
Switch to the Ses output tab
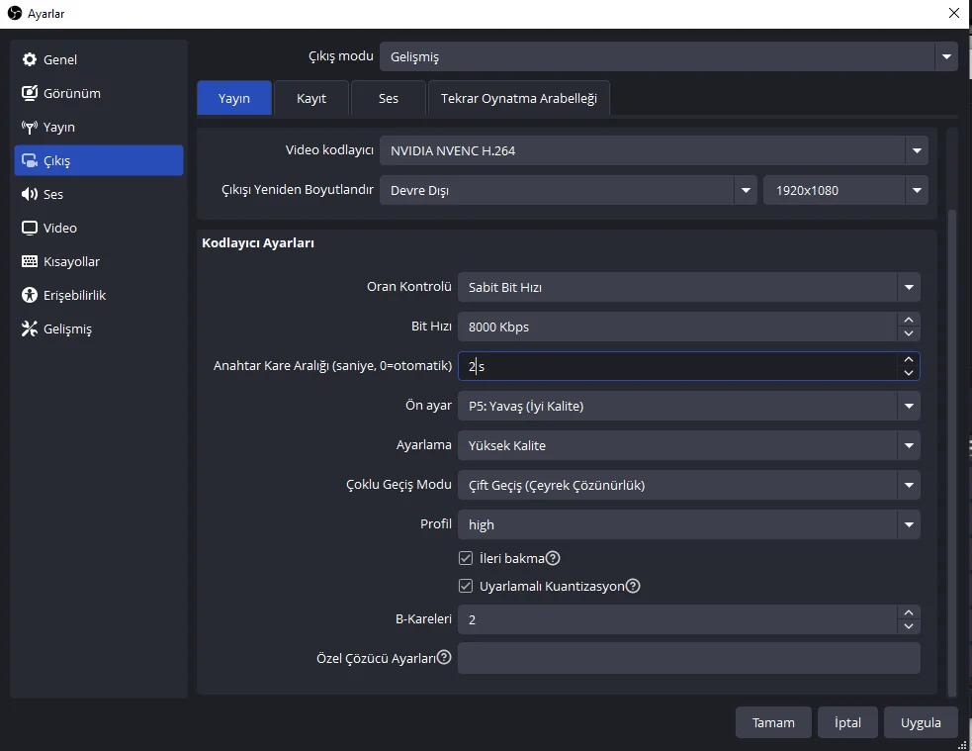click(x=389, y=98)
